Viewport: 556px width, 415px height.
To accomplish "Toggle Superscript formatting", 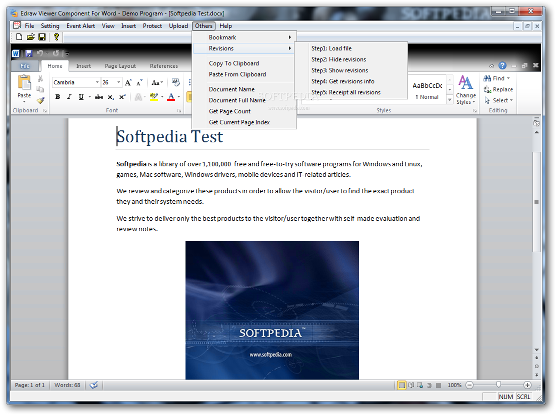I will click(x=122, y=97).
